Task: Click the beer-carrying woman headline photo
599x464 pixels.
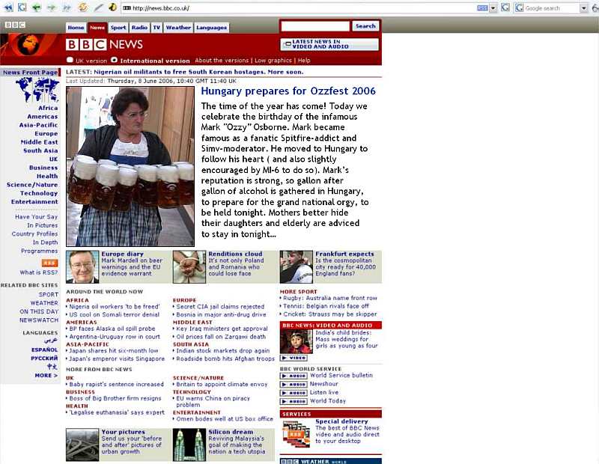Action: point(130,166)
